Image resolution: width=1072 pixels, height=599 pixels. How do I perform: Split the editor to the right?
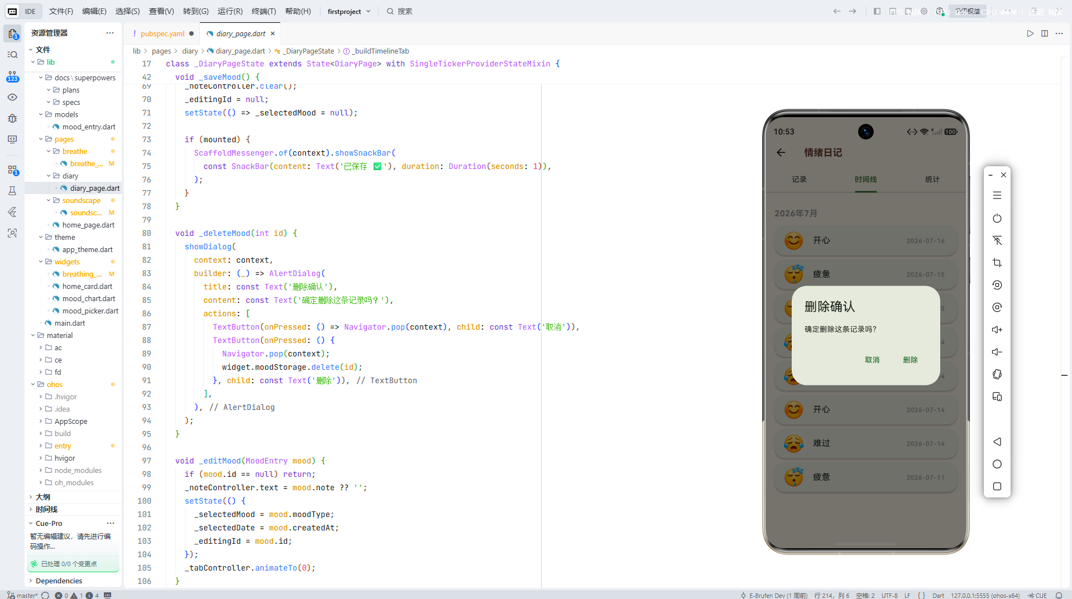point(1045,33)
